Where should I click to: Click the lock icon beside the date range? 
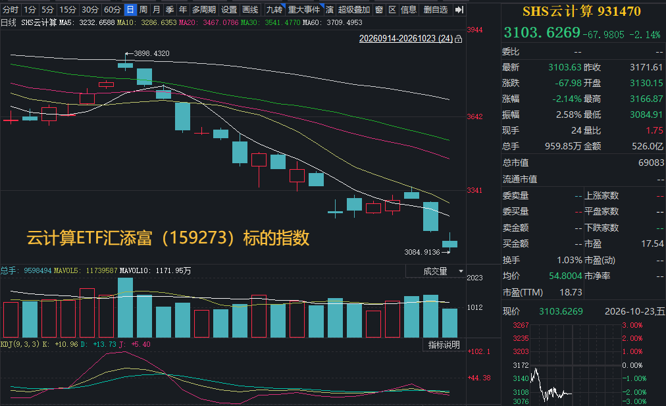[x=458, y=39]
